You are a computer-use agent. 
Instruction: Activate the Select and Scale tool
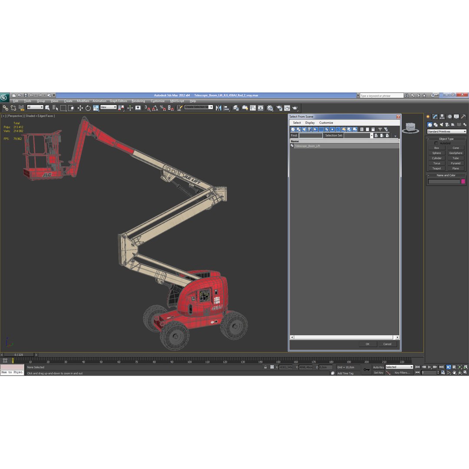[x=96, y=108]
